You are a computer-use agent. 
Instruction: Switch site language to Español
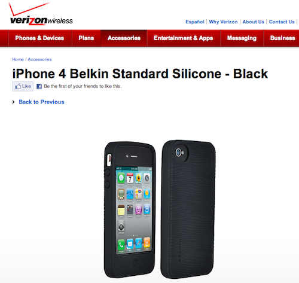pos(195,22)
